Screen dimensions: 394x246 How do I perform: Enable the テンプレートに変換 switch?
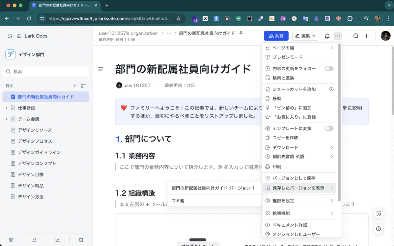pos(329,128)
